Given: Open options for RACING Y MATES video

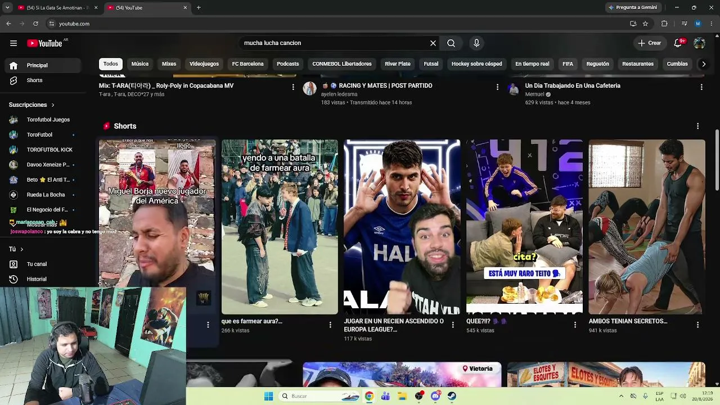Looking at the screenshot, I should (x=497, y=87).
